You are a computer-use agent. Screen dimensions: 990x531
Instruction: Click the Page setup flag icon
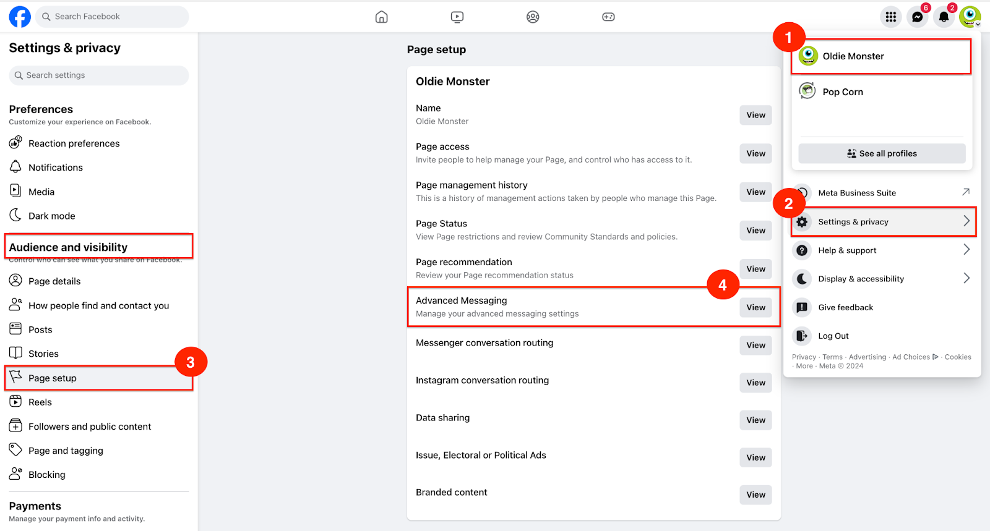click(x=15, y=377)
